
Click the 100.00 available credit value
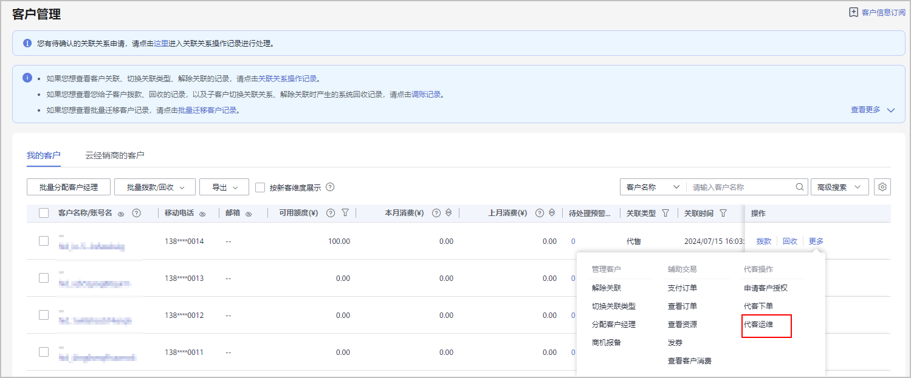[339, 241]
